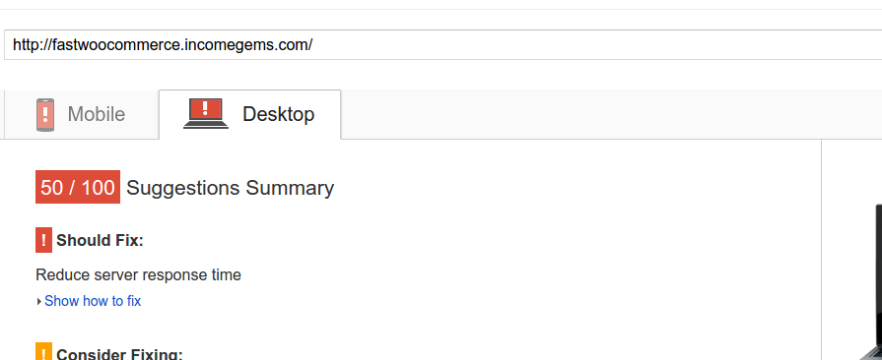
Task: Open the Show how to fix link
Action: [93, 301]
